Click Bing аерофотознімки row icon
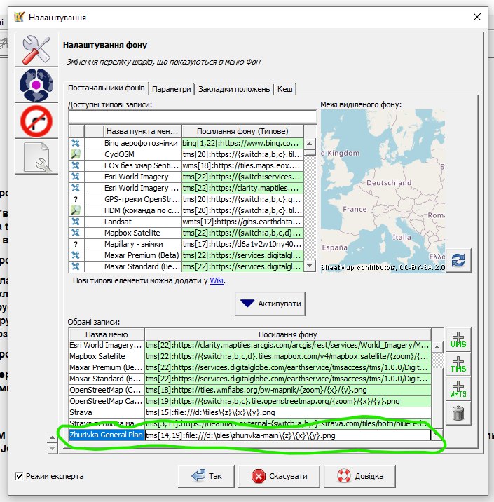494x502 pixels. pos(76,143)
